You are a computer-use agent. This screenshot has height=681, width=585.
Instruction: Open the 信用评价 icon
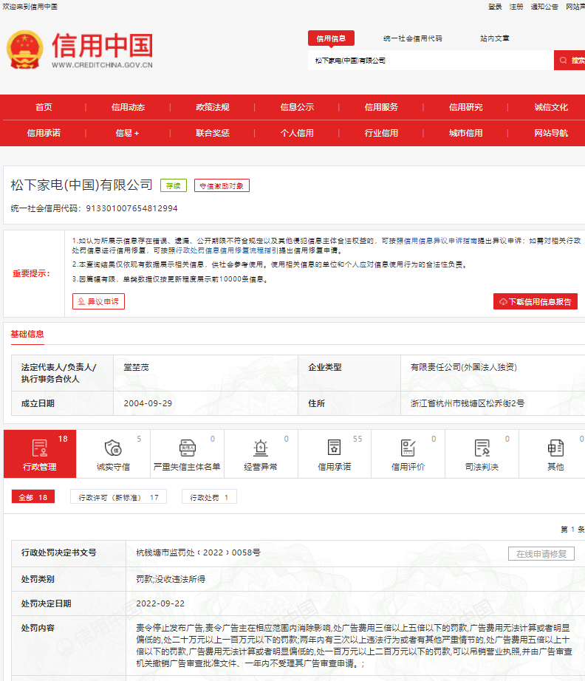[x=408, y=448]
